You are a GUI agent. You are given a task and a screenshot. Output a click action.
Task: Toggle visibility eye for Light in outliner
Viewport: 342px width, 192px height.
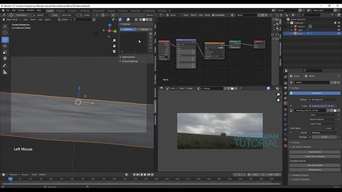pos(339,30)
